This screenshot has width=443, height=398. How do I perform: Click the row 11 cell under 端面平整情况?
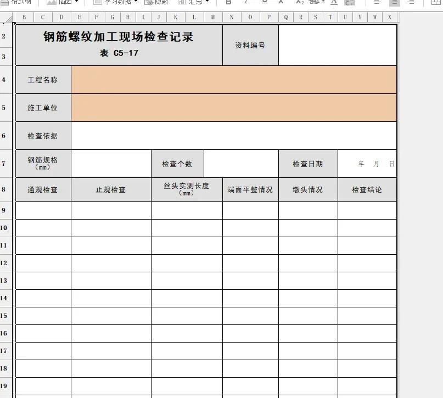tap(251, 246)
